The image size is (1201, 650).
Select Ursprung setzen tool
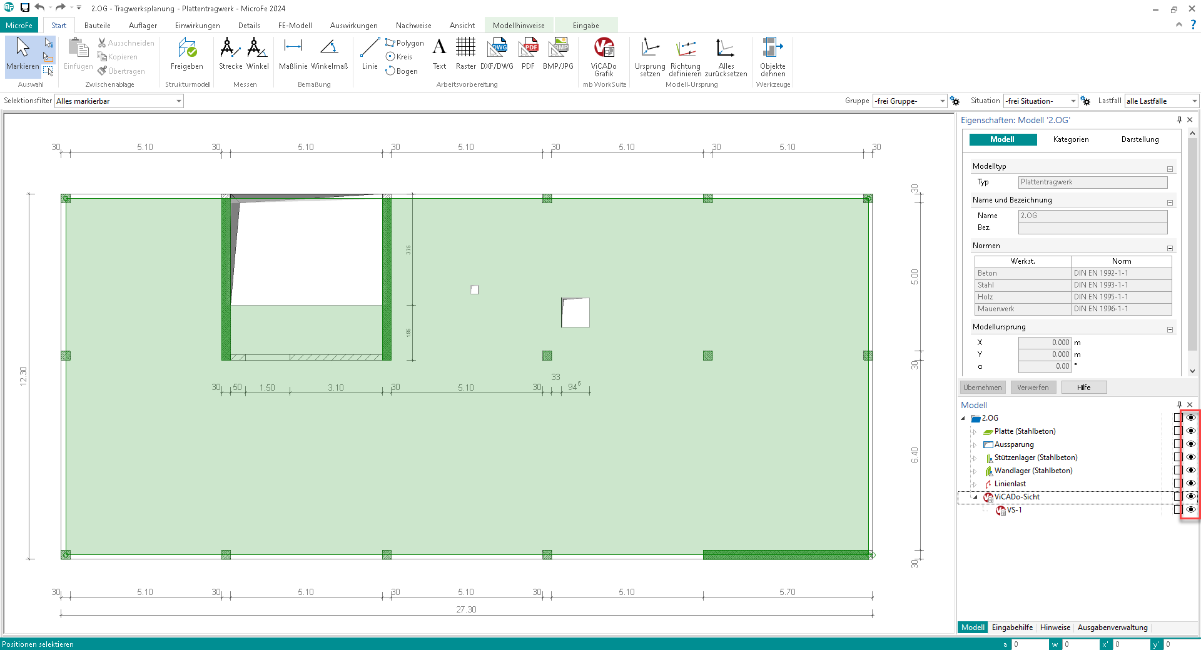point(650,56)
